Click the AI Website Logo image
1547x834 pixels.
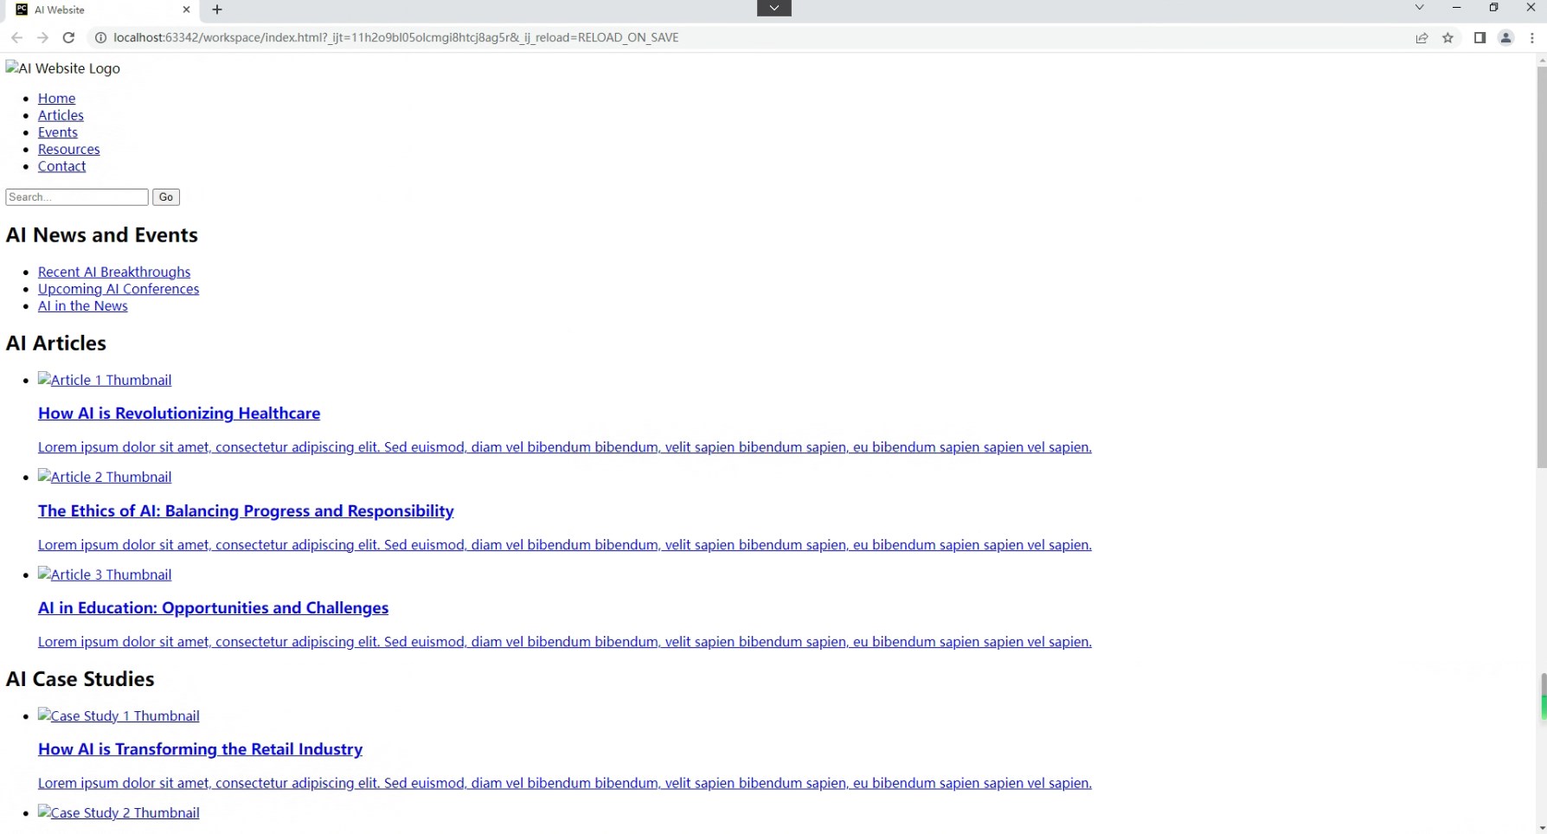click(63, 68)
